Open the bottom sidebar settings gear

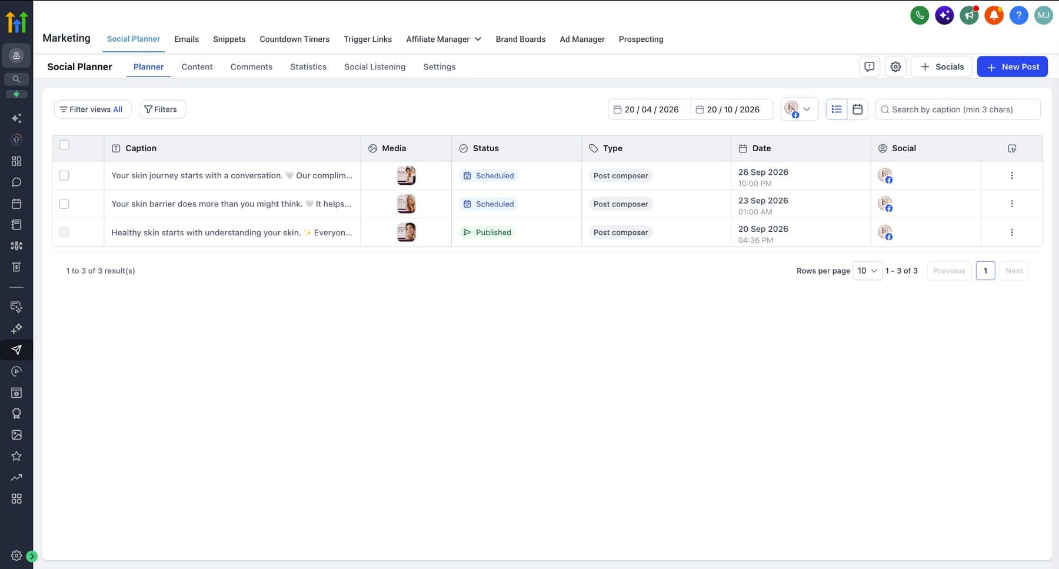point(16,555)
